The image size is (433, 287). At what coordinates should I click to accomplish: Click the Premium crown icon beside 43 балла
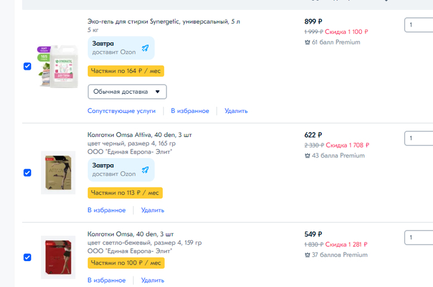coord(307,156)
